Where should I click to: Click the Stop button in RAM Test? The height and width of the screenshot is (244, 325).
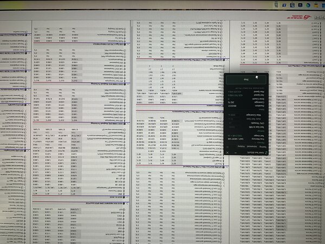coord(246,80)
